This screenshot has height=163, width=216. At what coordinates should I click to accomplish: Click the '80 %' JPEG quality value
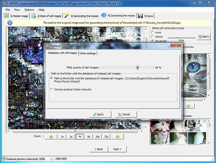tap(158, 67)
